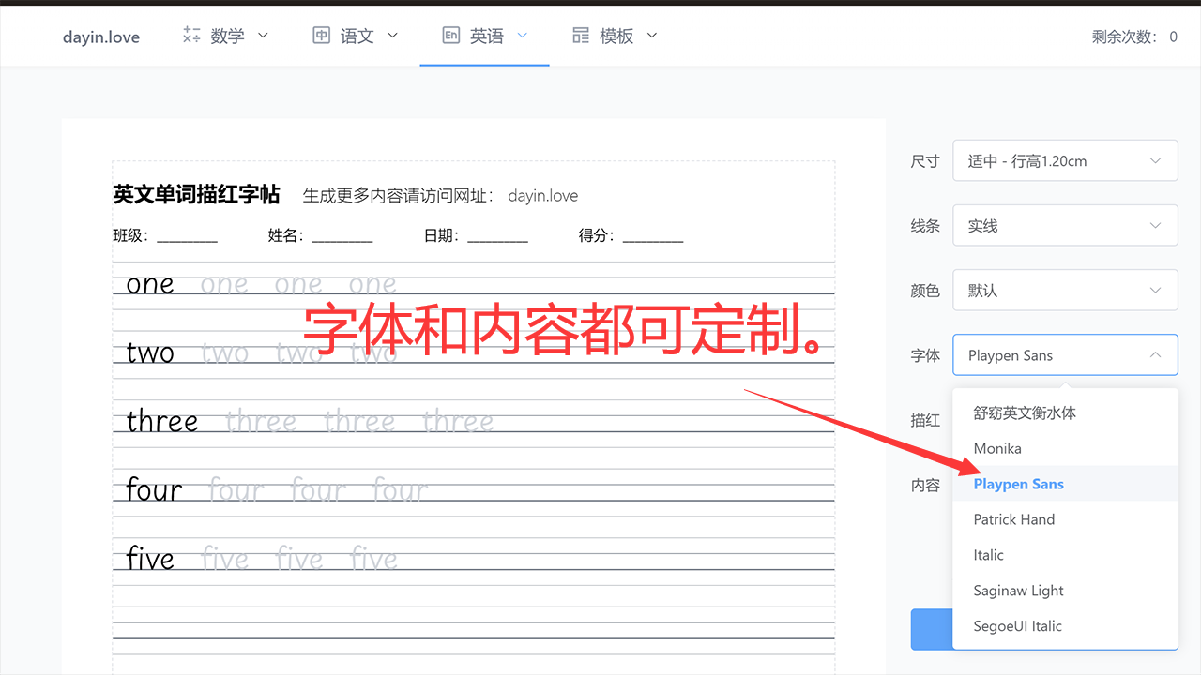Image resolution: width=1201 pixels, height=675 pixels.
Task: Select the Patrick Hand font option
Action: 1013,518
